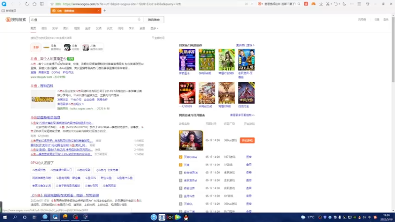Viewport: 395px width, 222px height.
Task: Open the QQ penguin taskbar icon
Action: (186, 217)
